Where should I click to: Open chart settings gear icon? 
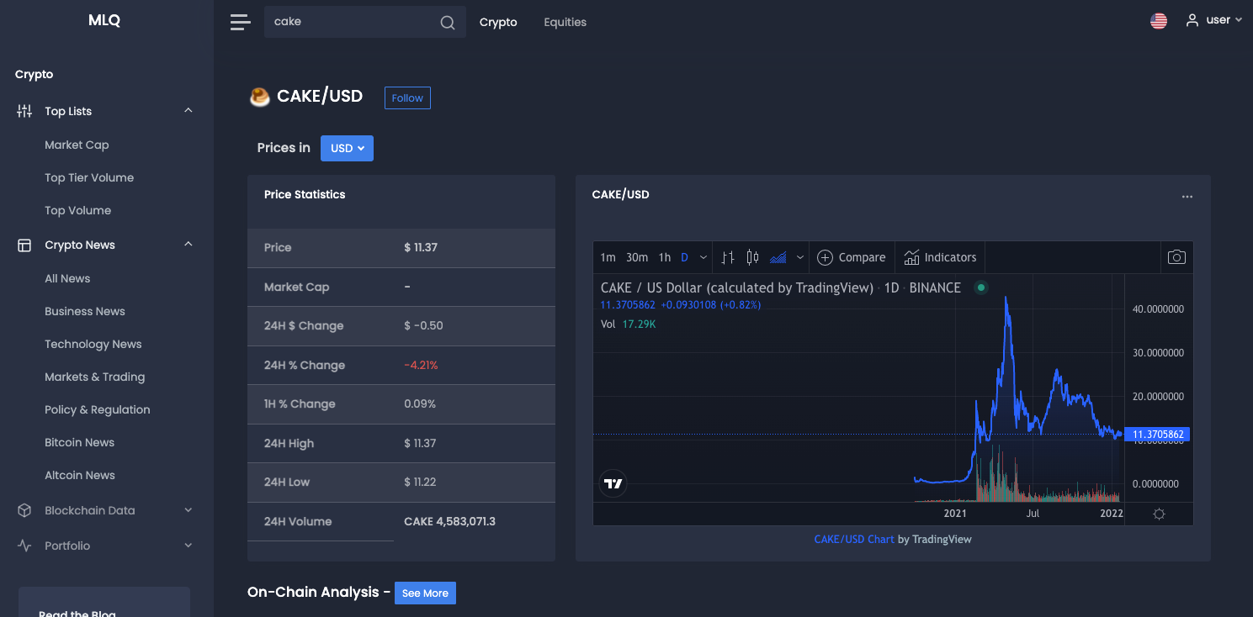(1159, 514)
